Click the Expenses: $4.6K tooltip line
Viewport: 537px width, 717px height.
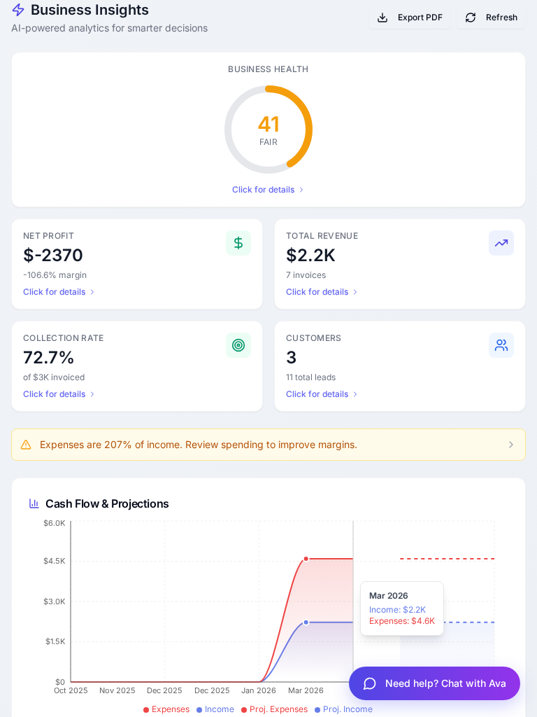(x=402, y=621)
